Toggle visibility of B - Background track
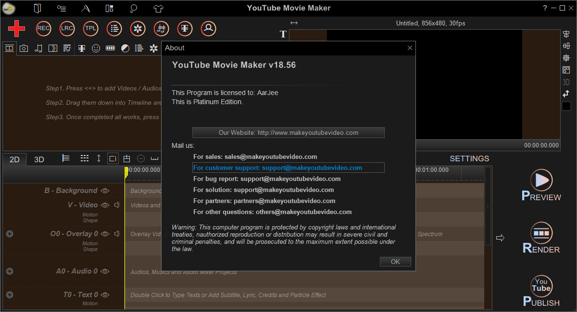The height and width of the screenshot is (312, 577). pyautogui.click(x=105, y=191)
